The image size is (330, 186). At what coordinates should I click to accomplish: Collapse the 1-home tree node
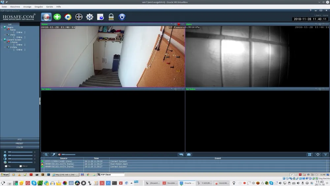point(5,42)
